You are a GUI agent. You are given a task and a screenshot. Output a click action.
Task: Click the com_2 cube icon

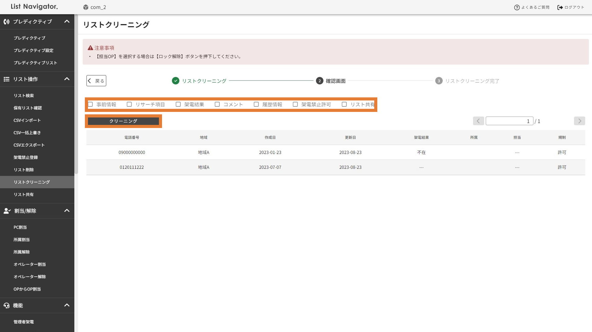pyautogui.click(x=86, y=7)
